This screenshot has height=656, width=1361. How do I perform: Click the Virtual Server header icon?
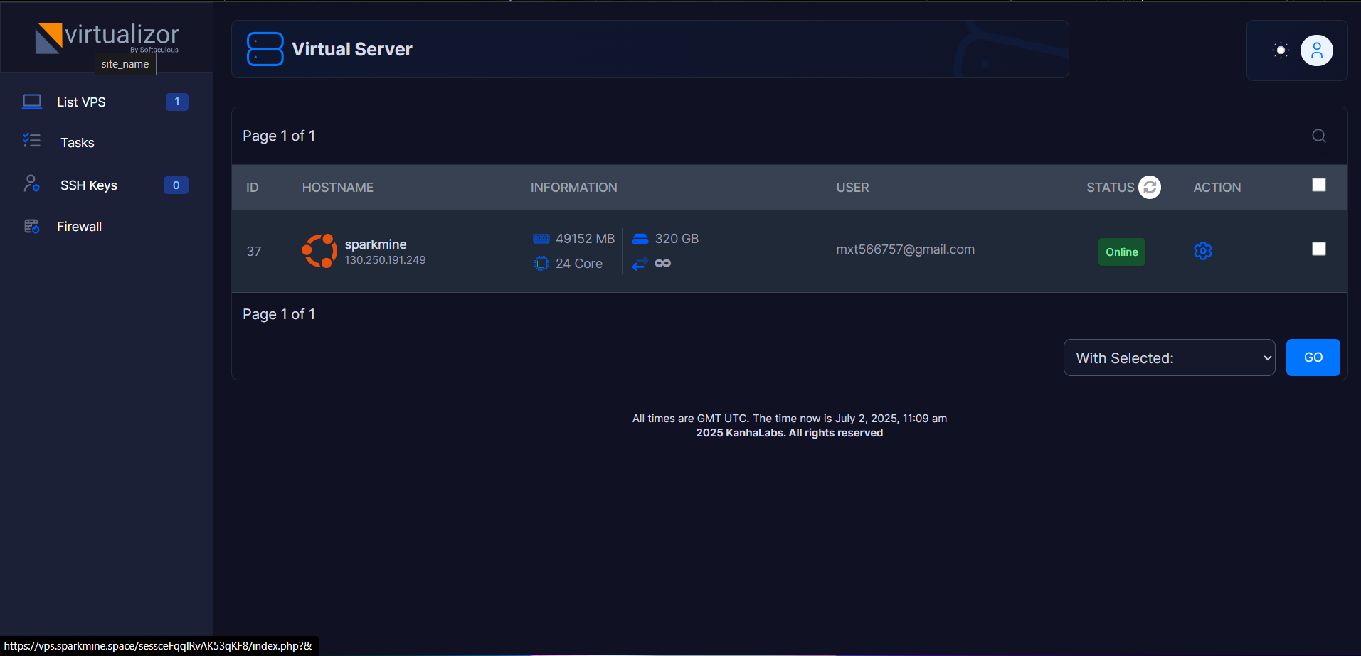click(265, 49)
